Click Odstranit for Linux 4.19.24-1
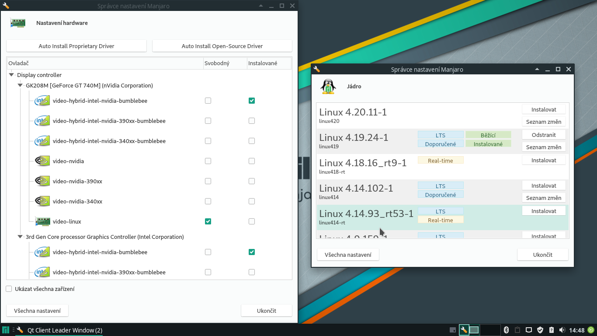 tap(544, 135)
